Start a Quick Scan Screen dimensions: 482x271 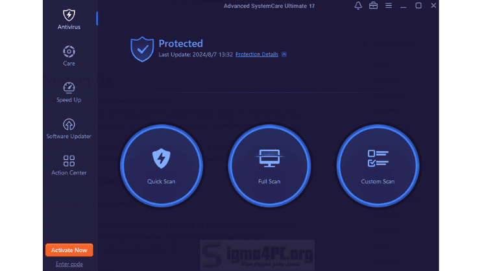coord(161,165)
